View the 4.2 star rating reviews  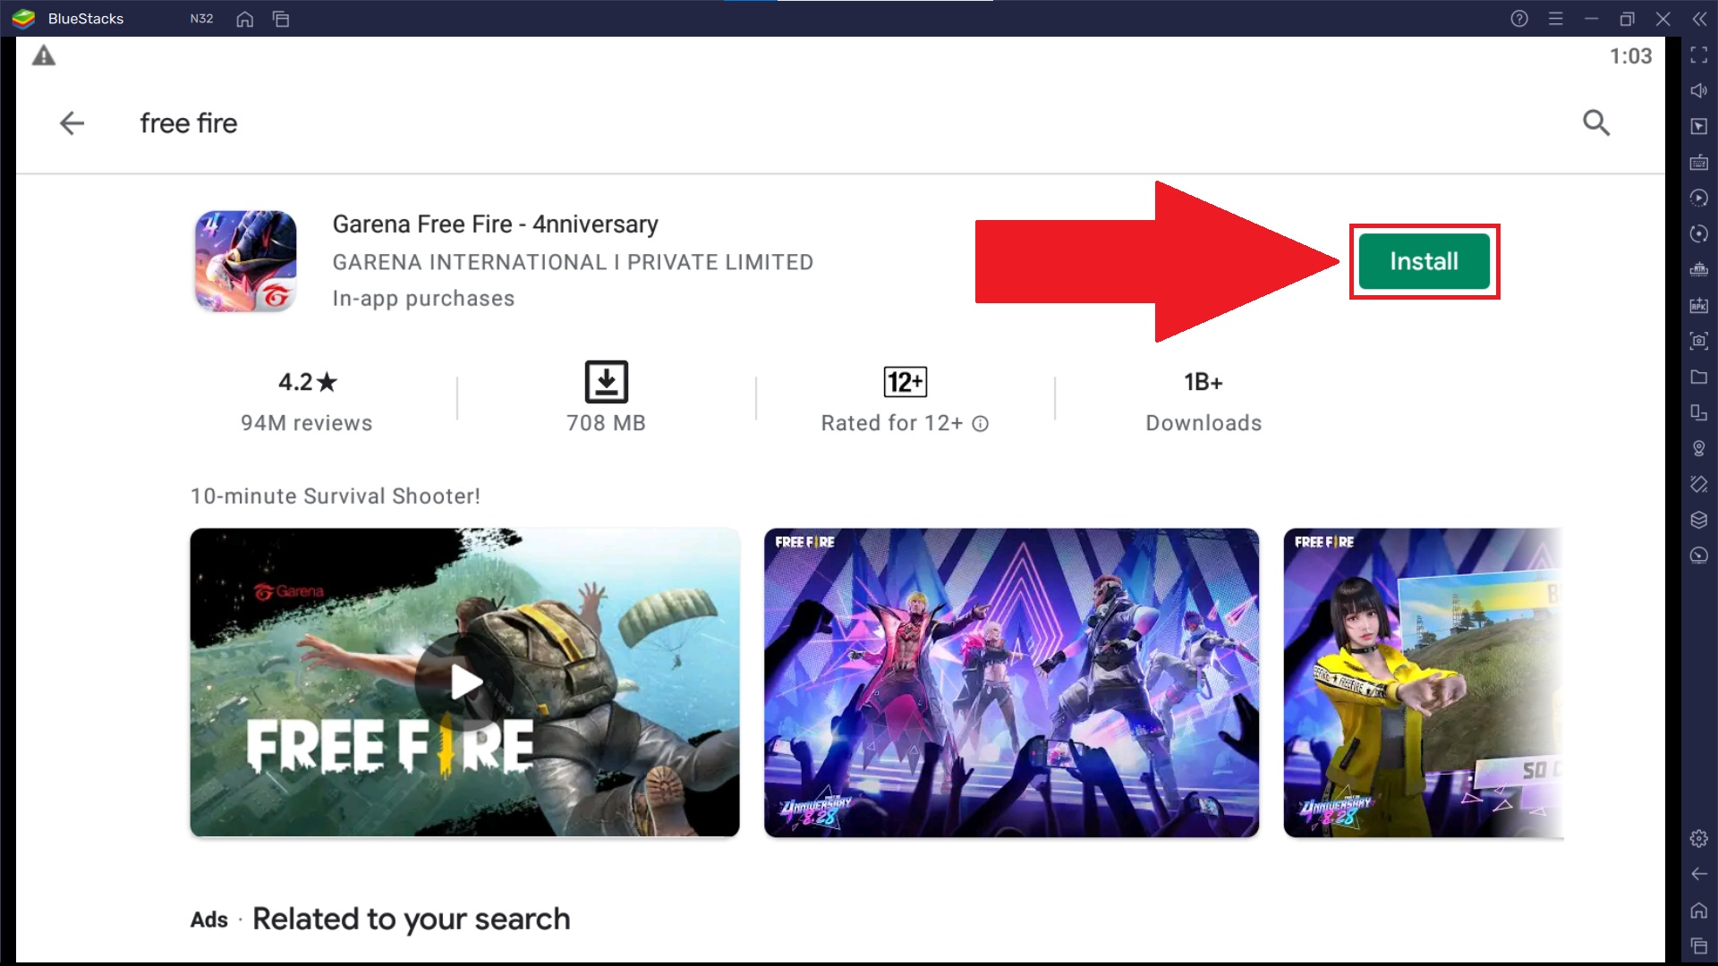(x=307, y=382)
